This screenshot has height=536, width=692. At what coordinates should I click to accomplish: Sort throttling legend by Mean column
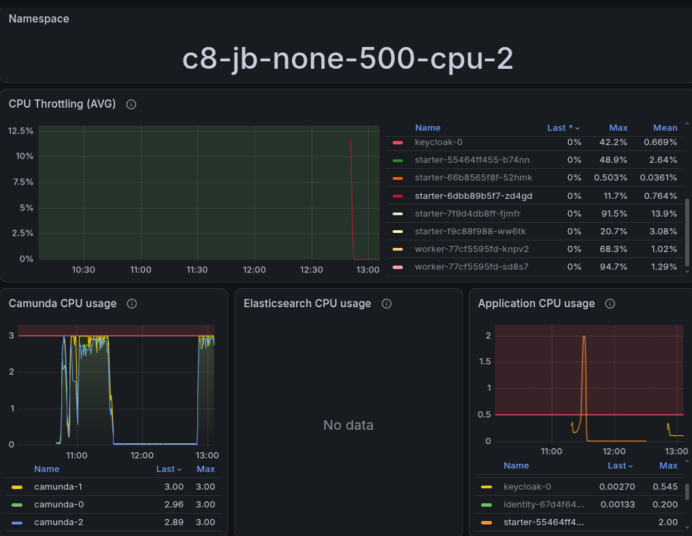665,128
